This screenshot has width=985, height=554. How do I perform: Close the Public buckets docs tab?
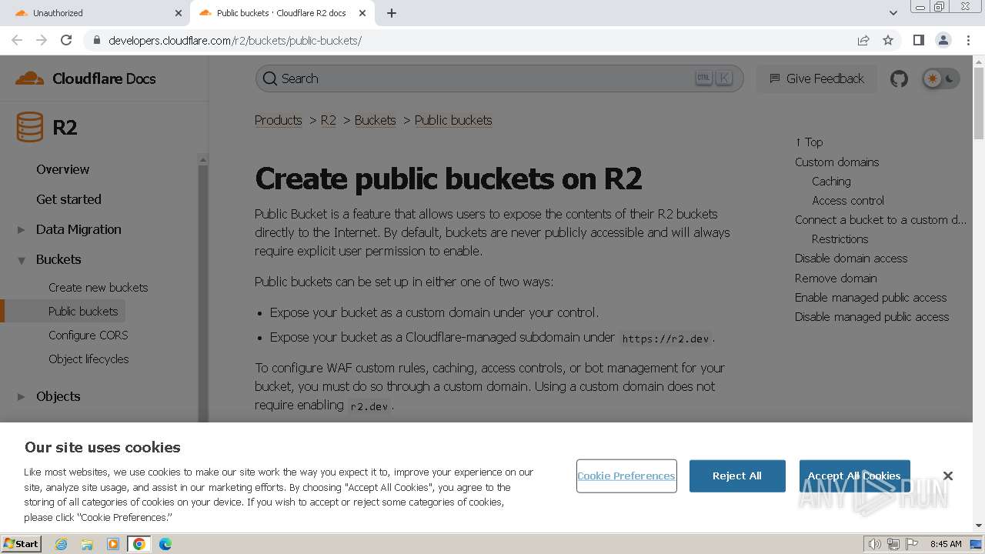pyautogui.click(x=362, y=13)
